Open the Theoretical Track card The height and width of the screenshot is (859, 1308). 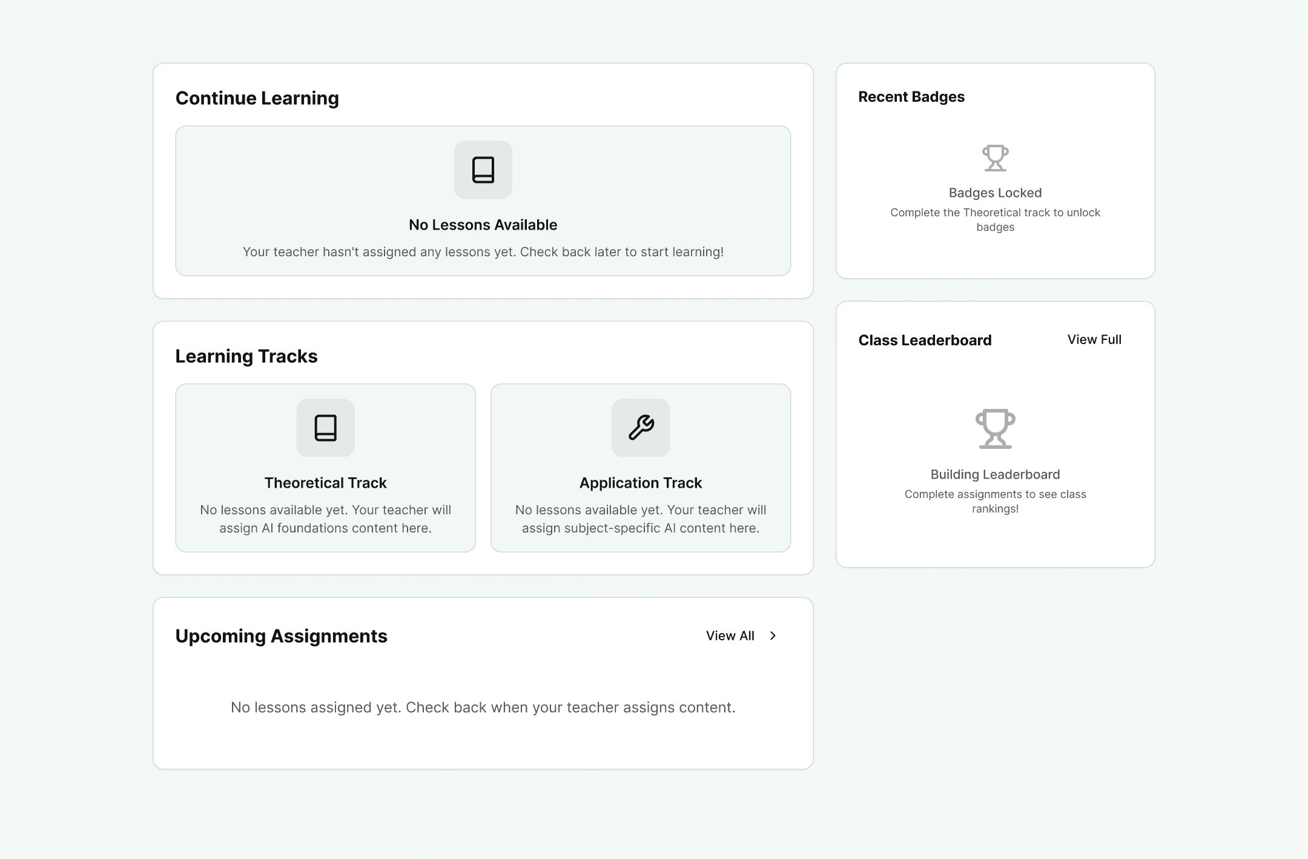click(325, 468)
